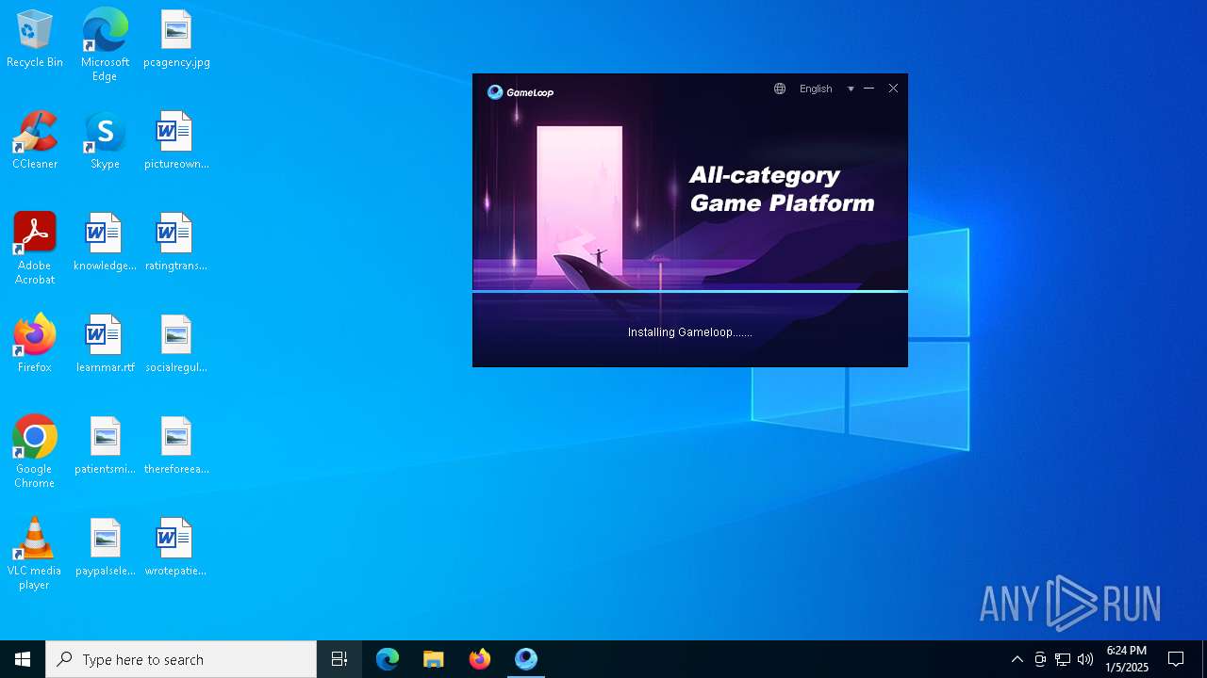Select the wrotepatie Word document icon
This screenshot has height=678, width=1207.
click(x=176, y=548)
